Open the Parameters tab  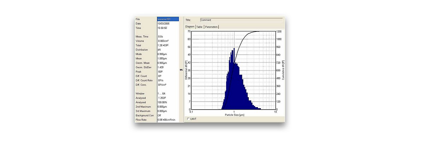coord(211,27)
